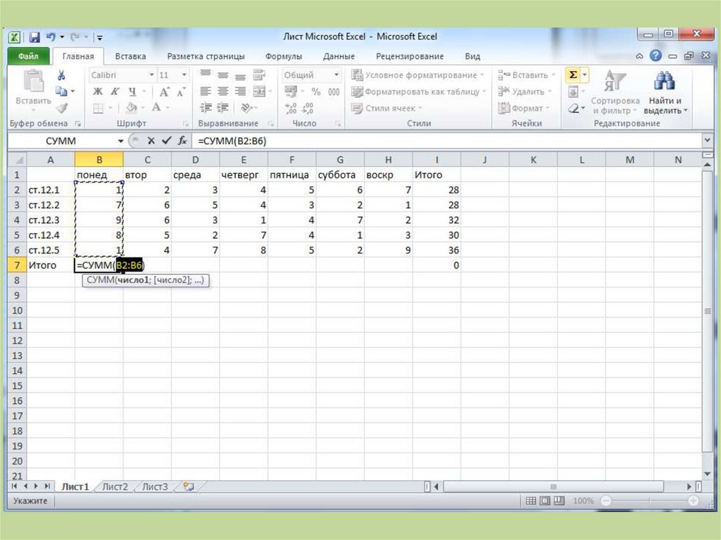The width and height of the screenshot is (721, 540).
Task: Click the Format Painter brush icon
Action: pos(62,108)
